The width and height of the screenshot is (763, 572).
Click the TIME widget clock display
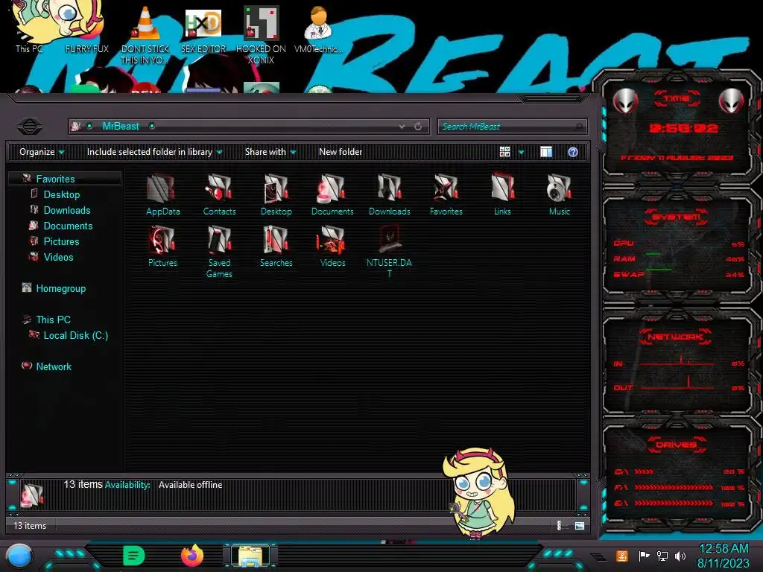(683, 128)
